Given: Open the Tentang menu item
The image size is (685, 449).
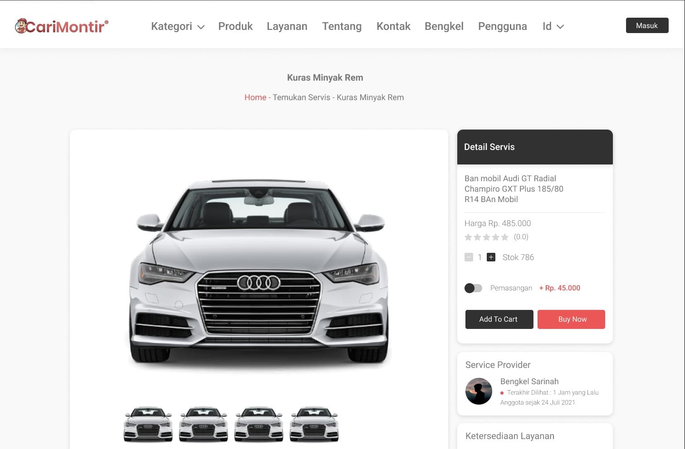Looking at the screenshot, I should (x=342, y=26).
